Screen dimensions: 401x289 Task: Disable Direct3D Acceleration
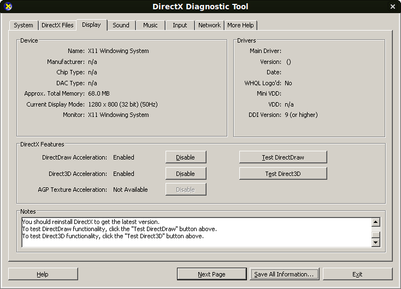(x=185, y=174)
